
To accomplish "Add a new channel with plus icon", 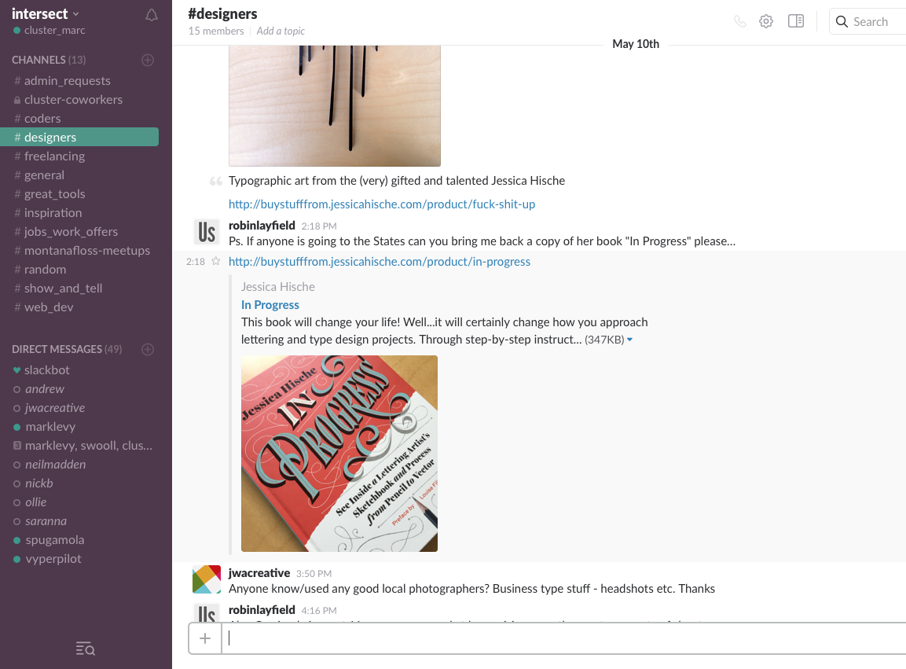I will pos(148,60).
